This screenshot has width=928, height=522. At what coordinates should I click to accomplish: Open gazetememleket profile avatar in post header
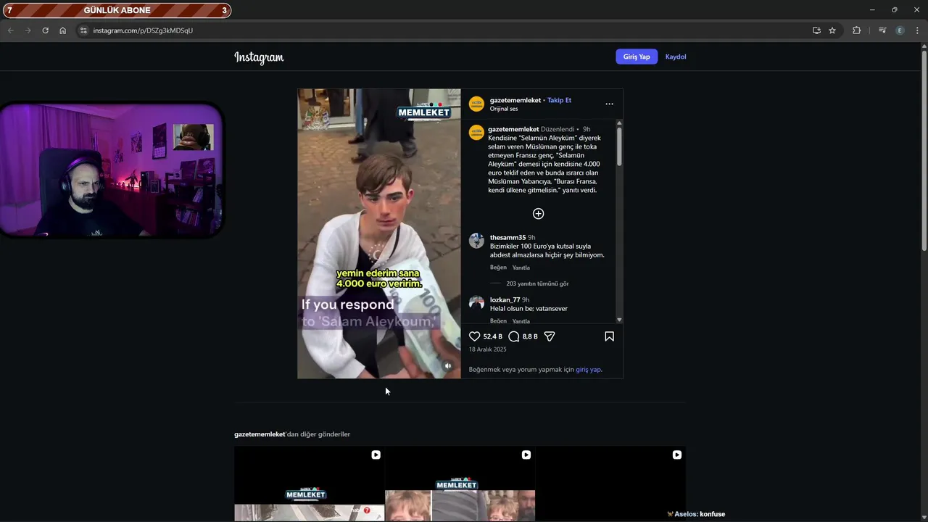click(476, 104)
